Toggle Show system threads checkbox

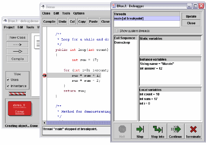117,31
